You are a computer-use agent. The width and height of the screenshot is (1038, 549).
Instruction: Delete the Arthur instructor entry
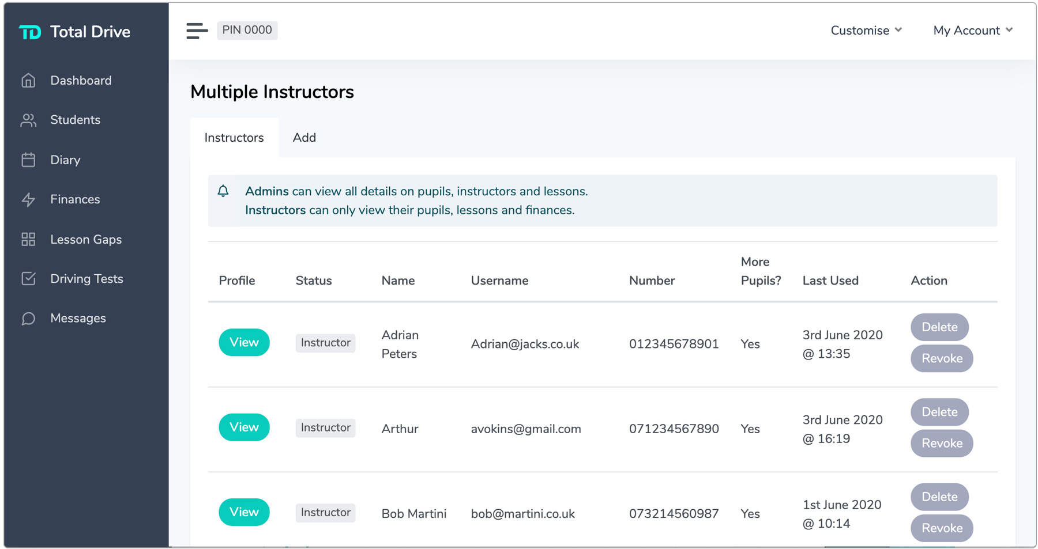(939, 412)
